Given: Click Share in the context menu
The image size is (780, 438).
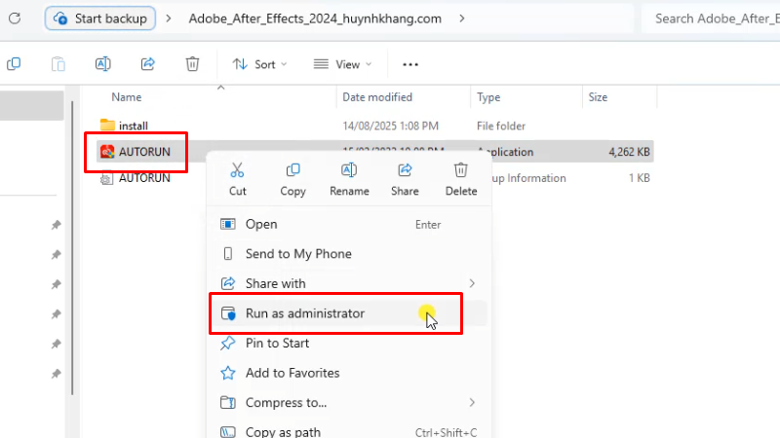Looking at the screenshot, I should (405, 179).
